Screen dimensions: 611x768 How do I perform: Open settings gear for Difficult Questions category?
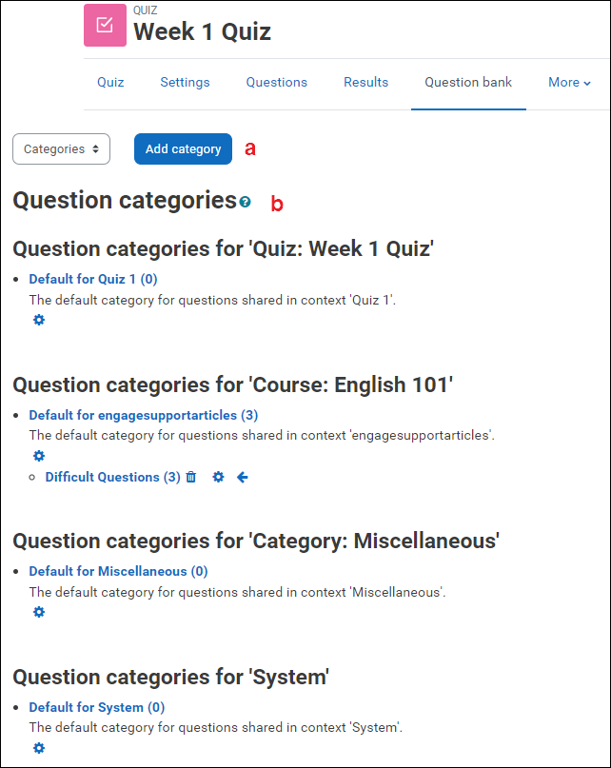tap(218, 477)
